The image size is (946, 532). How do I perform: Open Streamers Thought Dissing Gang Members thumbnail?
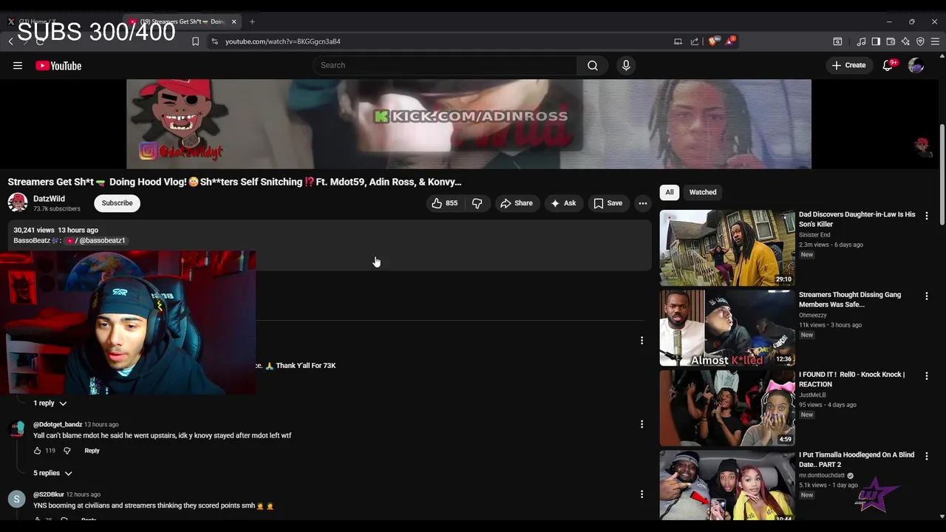[727, 328]
